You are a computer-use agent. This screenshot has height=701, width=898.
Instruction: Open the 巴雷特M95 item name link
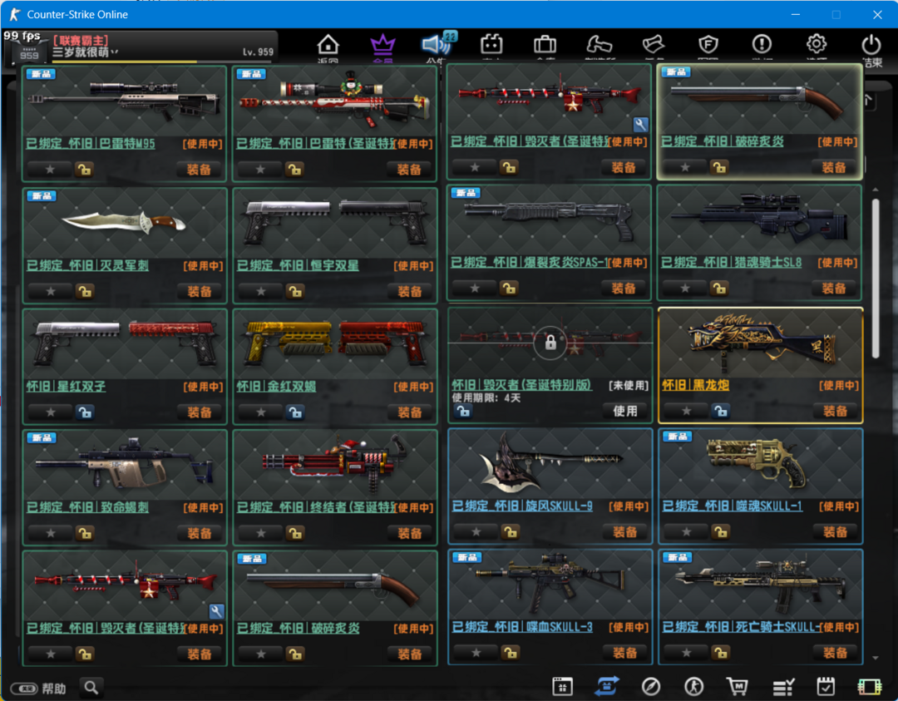(x=91, y=144)
